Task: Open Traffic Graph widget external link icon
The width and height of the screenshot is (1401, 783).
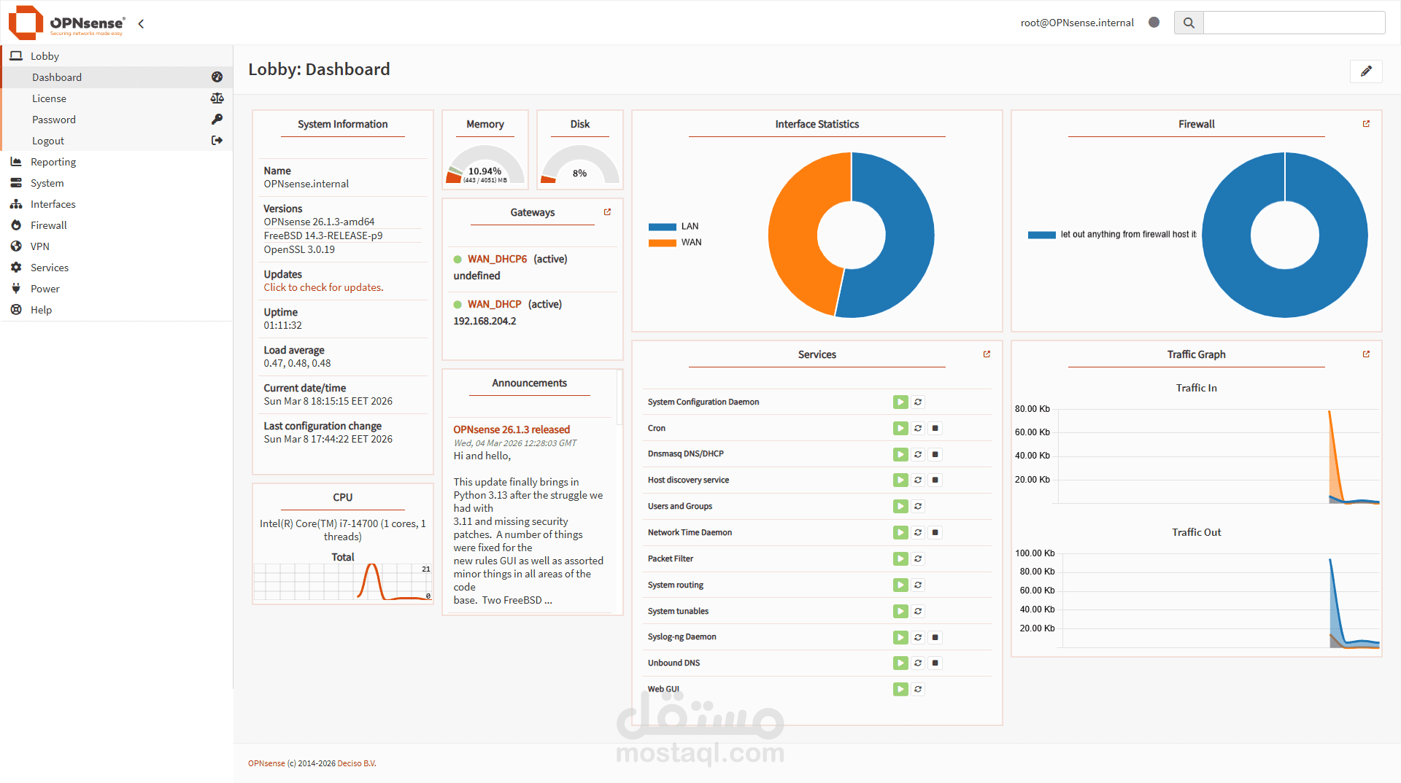Action: [1366, 354]
